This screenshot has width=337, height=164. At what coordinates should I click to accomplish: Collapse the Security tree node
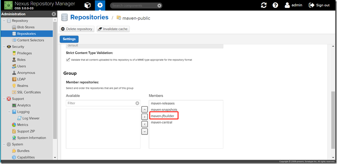4,47
